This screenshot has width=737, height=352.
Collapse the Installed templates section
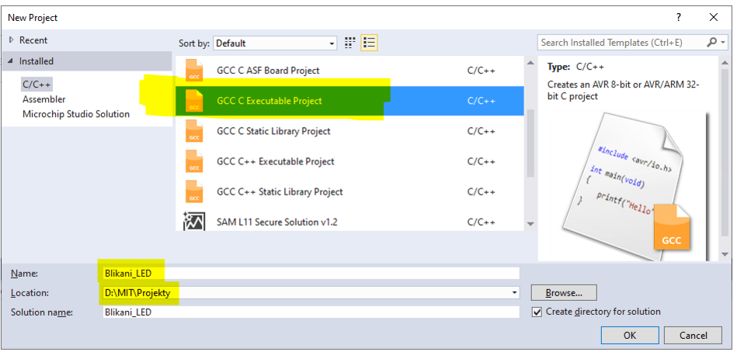(12, 61)
